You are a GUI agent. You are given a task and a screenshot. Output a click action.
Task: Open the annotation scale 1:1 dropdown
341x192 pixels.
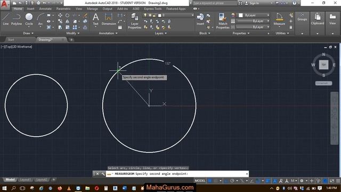(x=294, y=181)
